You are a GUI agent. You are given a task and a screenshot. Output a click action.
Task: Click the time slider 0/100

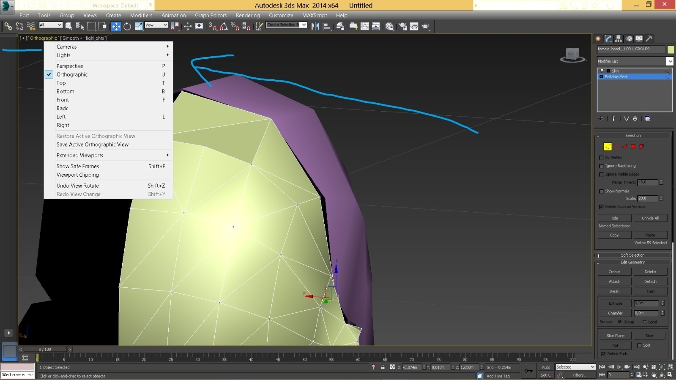[45, 349]
